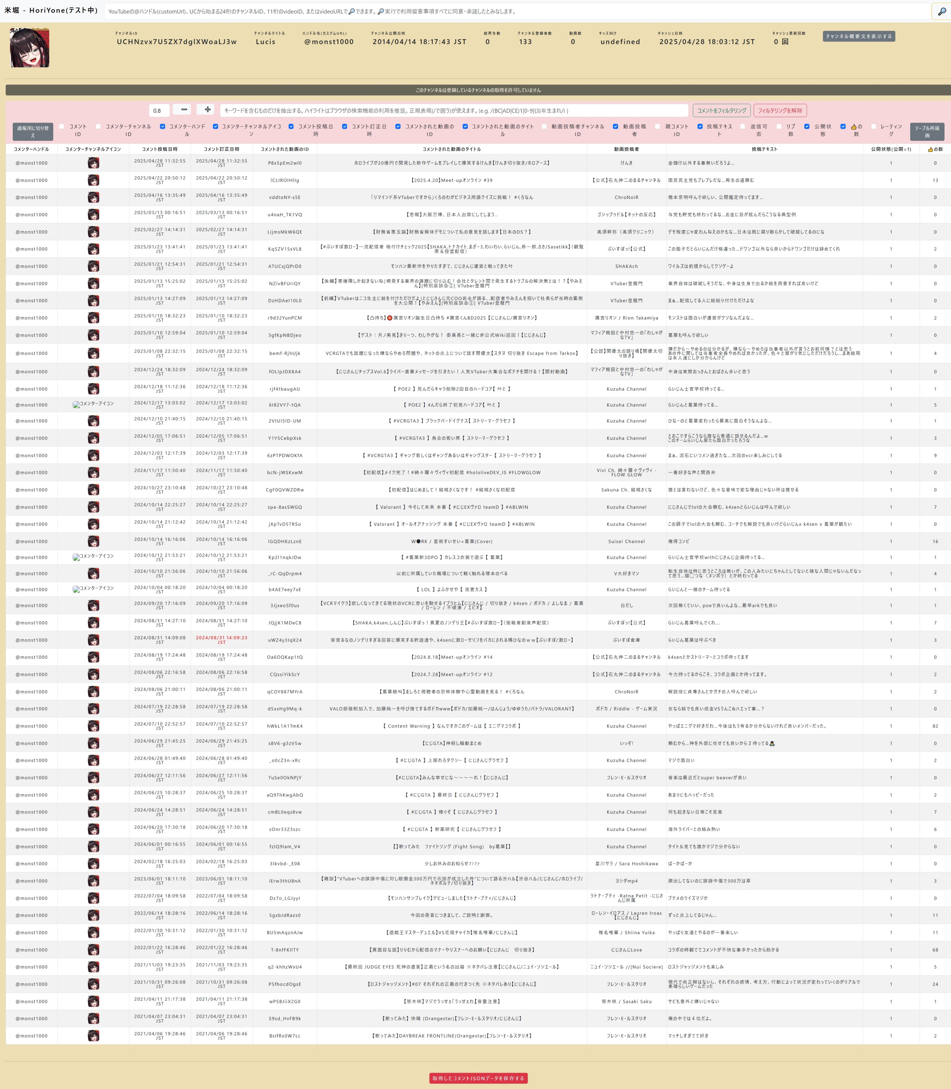Focus the 0.8 value field
Viewport: 951px width, 1089px height.
[159, 110]
